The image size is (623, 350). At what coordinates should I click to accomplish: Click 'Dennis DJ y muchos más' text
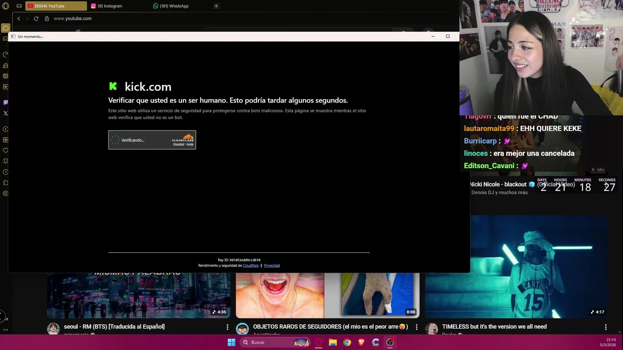[x=499, y=192]
